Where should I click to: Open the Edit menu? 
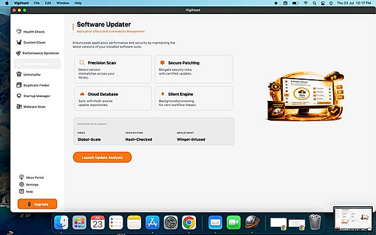click(x=48, y=3)
